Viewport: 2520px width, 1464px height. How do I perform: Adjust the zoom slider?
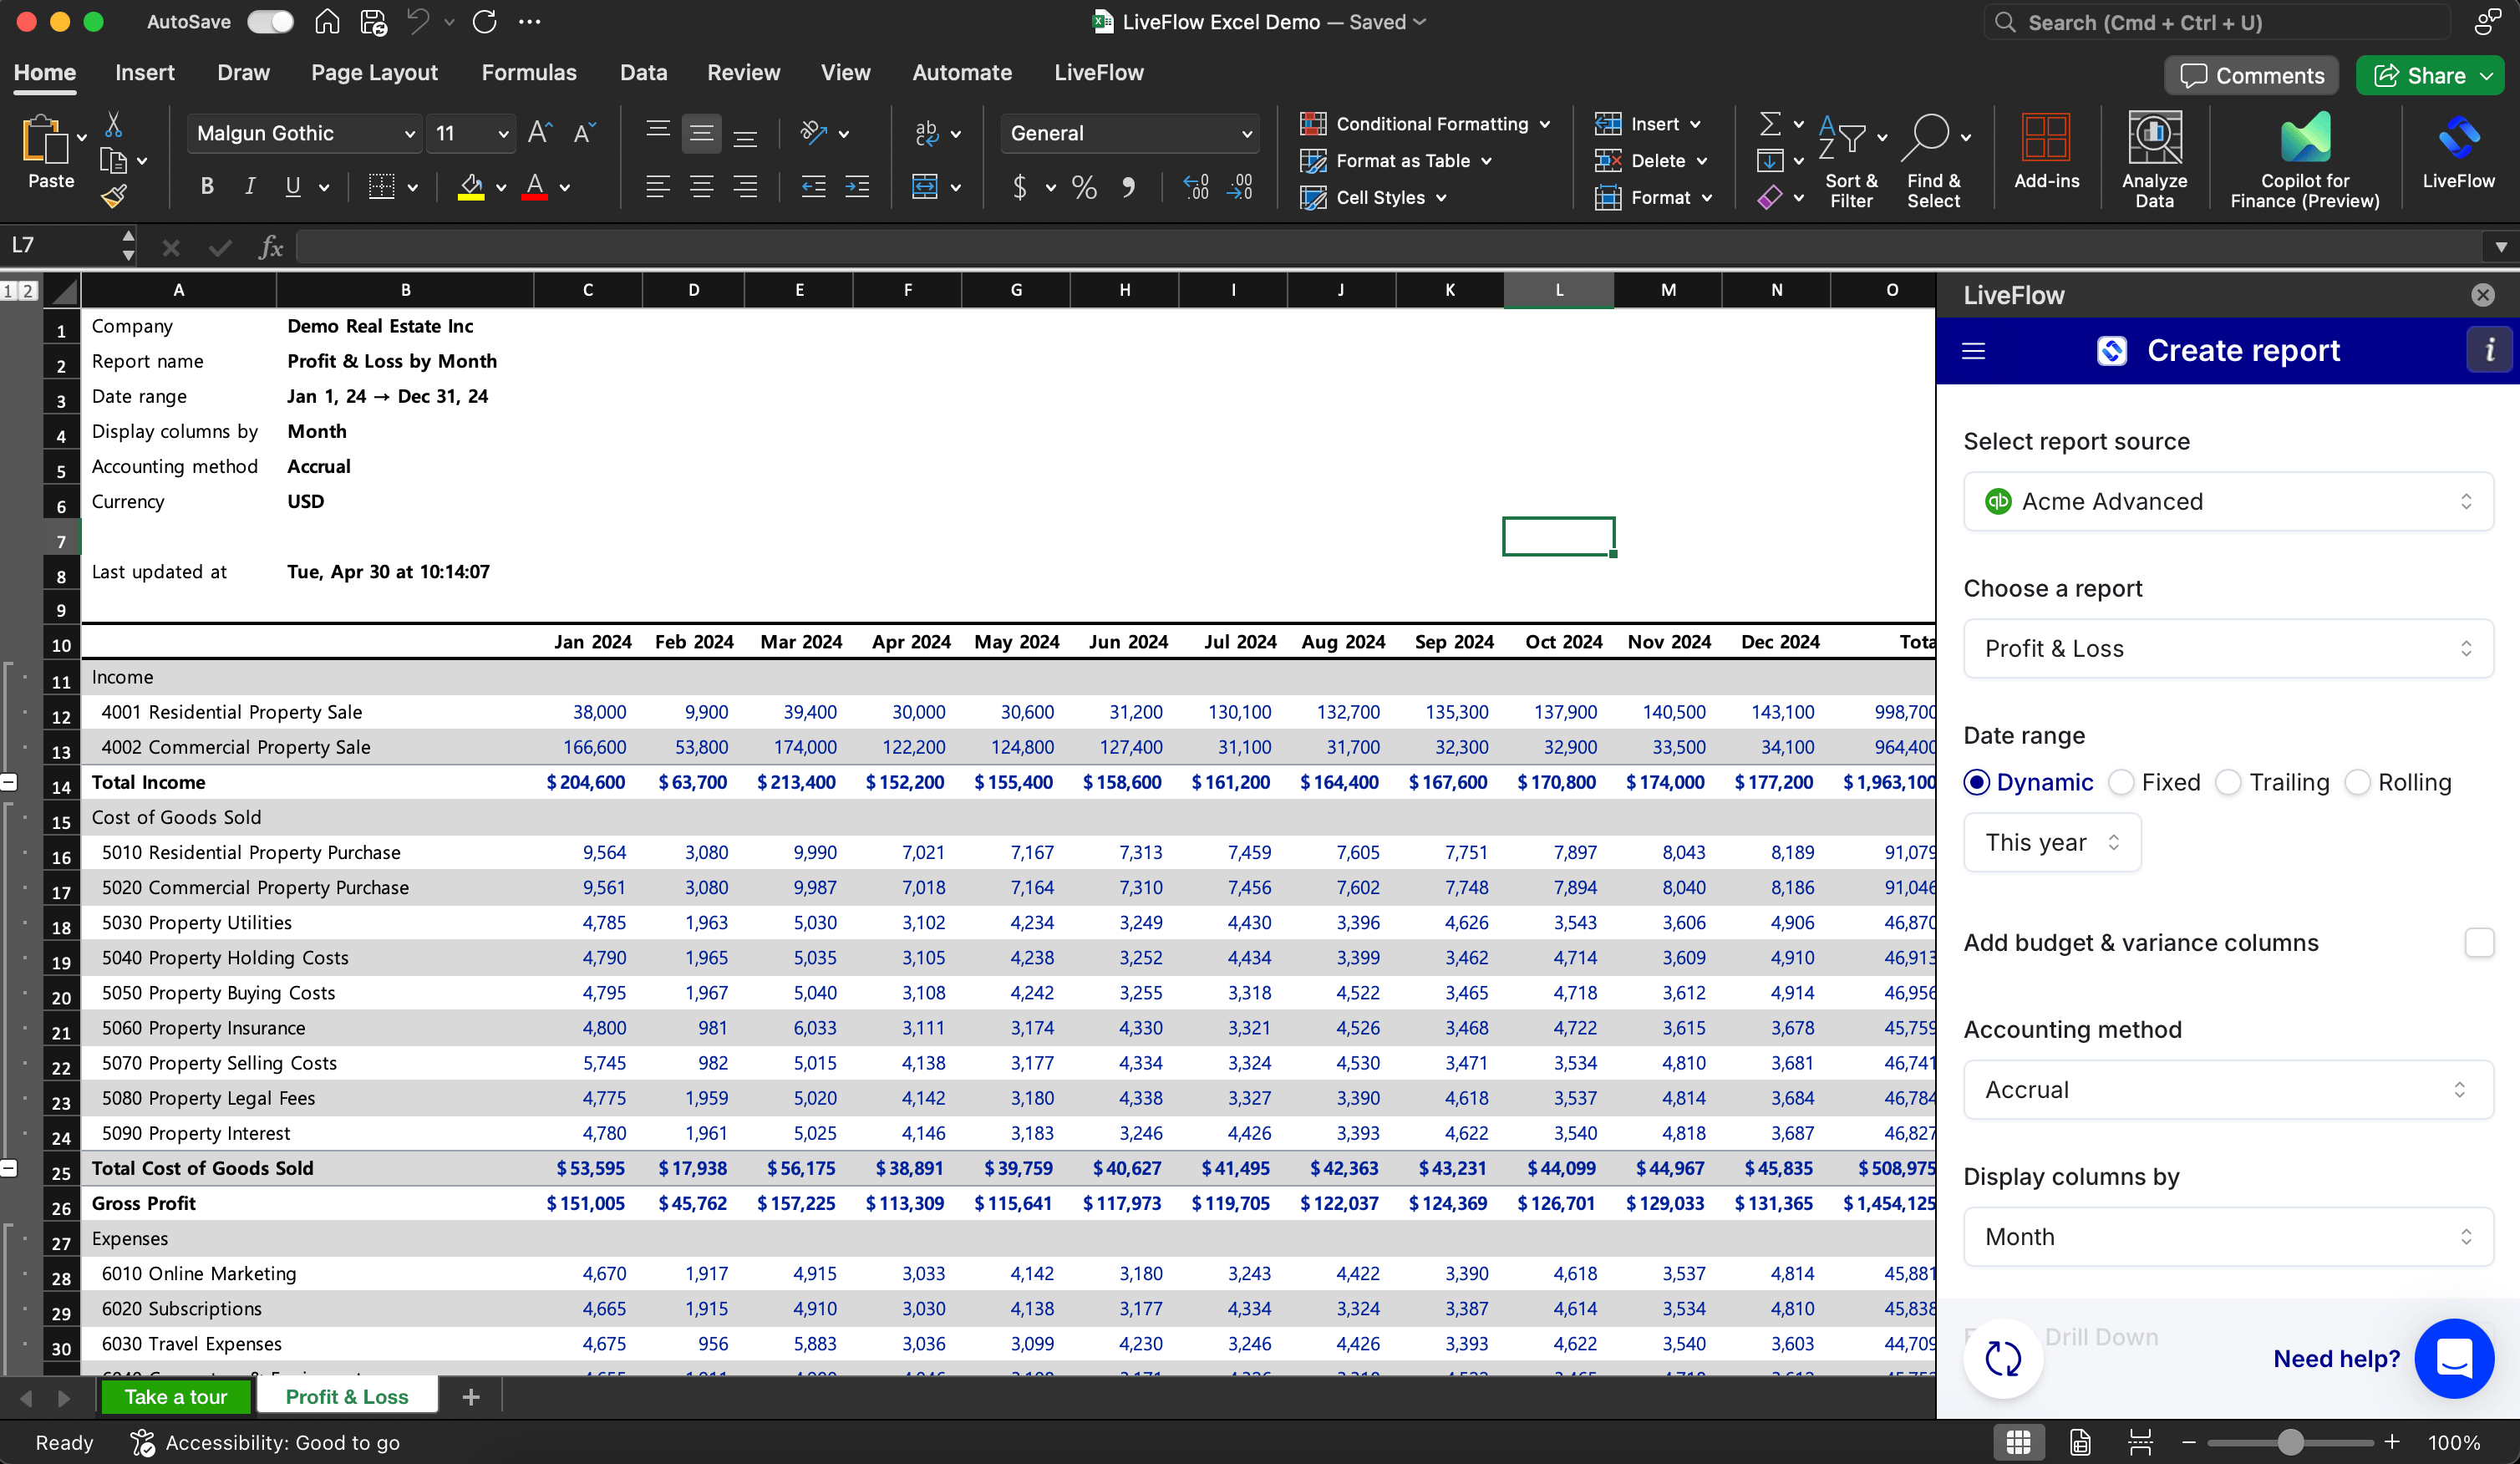pos(2290,1442)
